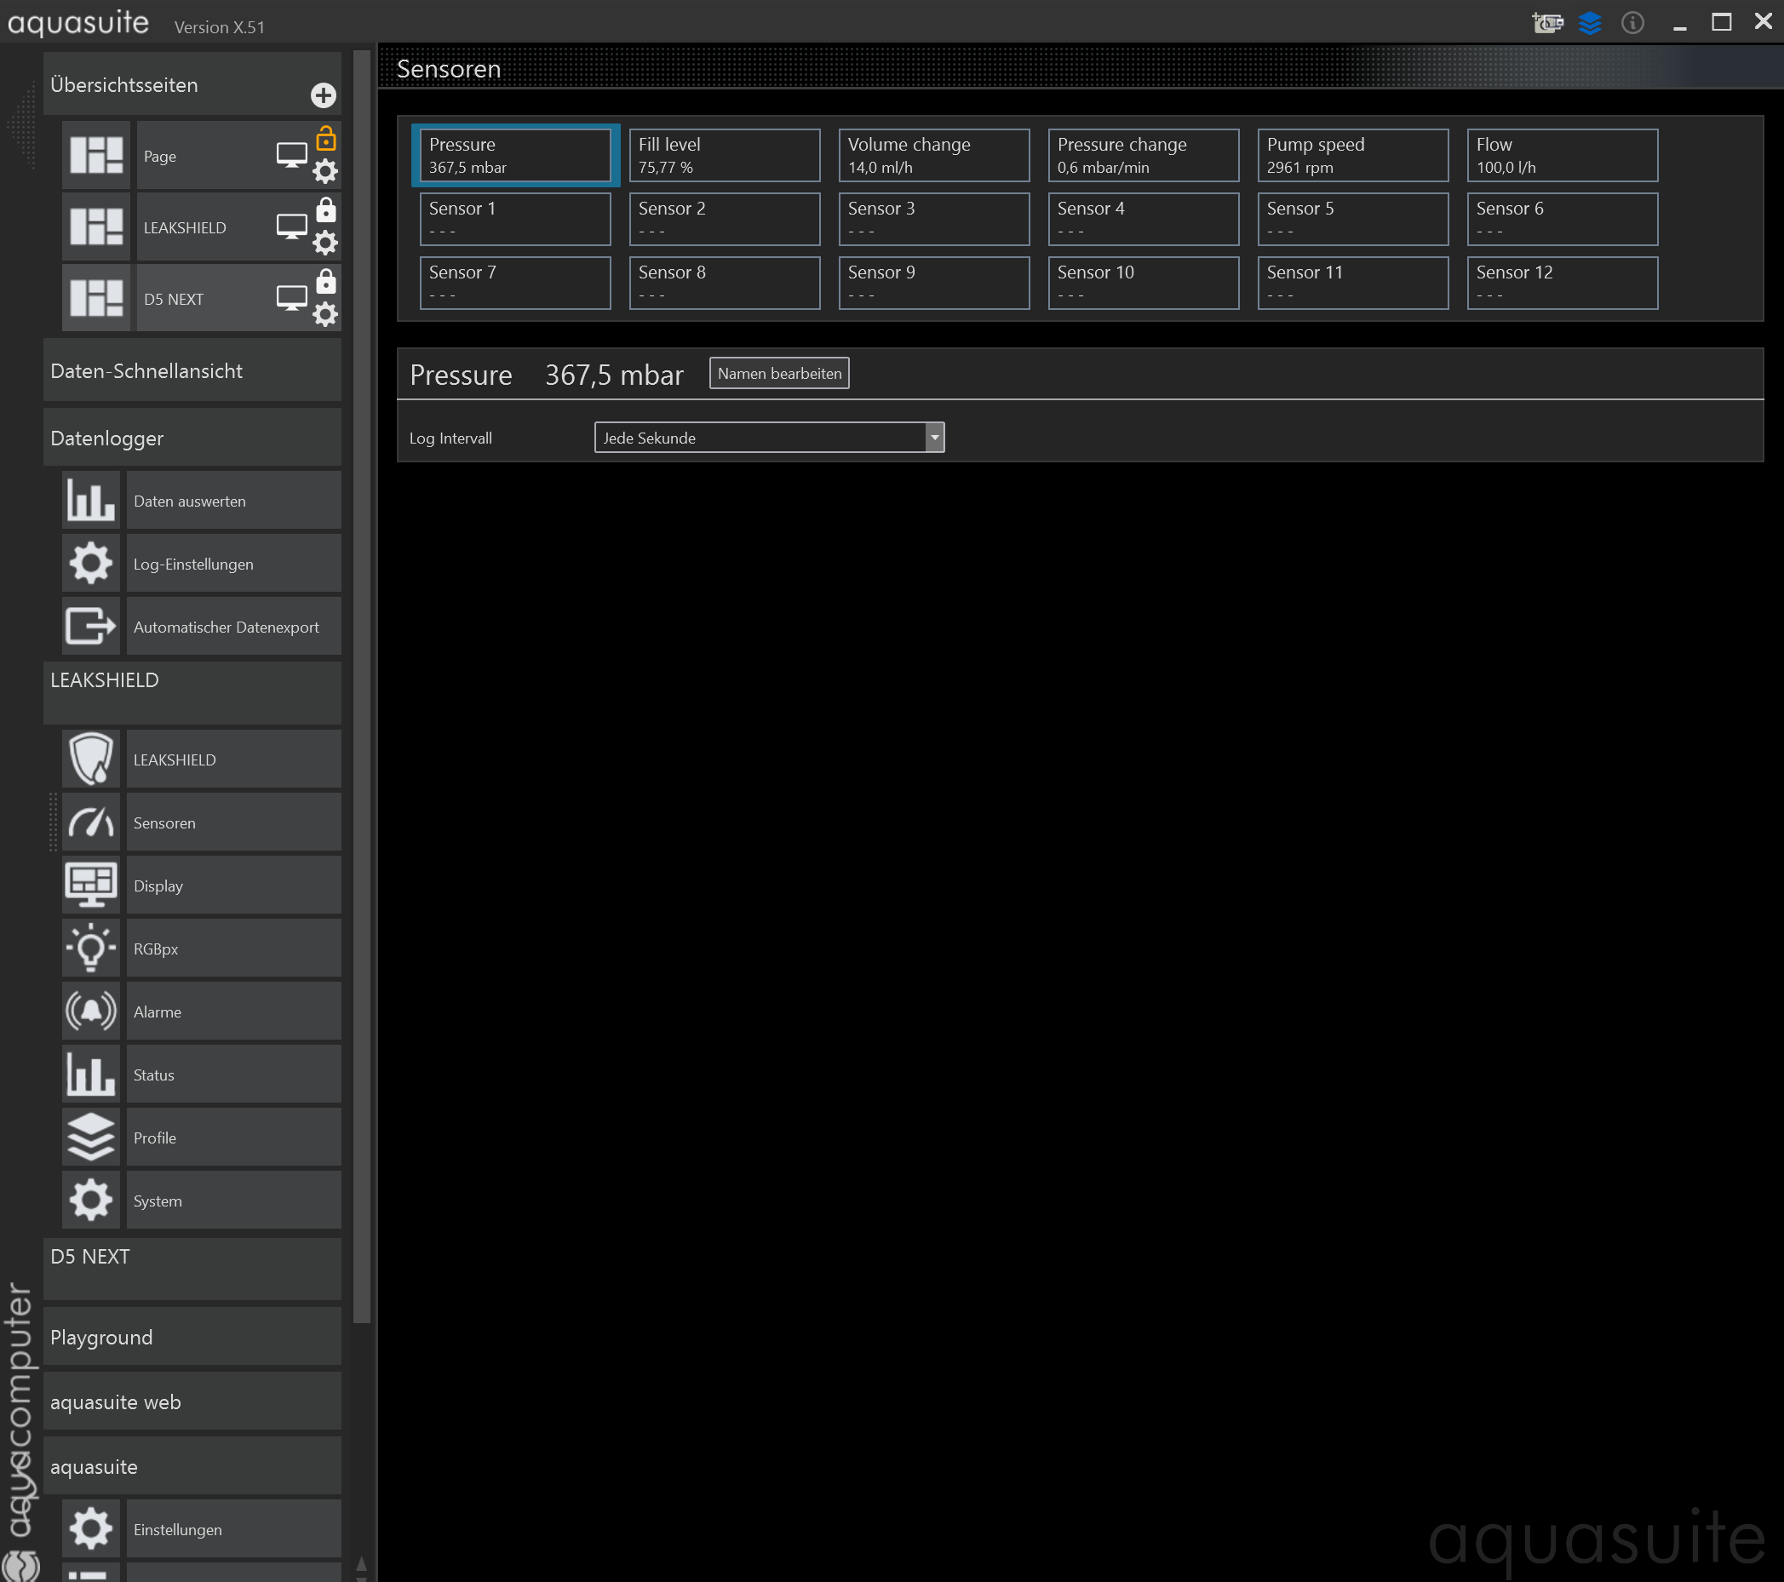Select the Pump speed sensor tile
Screen dimensions: 1784x1582
coord(1352,155)
